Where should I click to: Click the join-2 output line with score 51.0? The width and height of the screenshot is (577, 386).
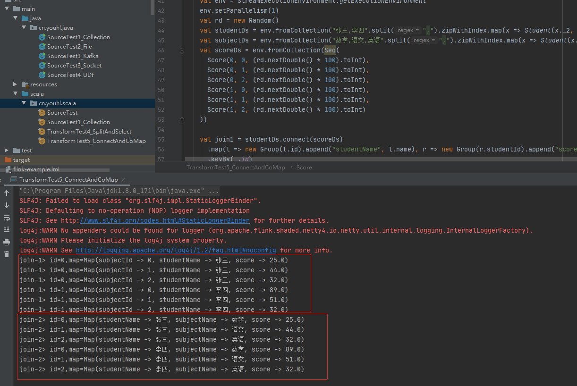pos(162,359)
